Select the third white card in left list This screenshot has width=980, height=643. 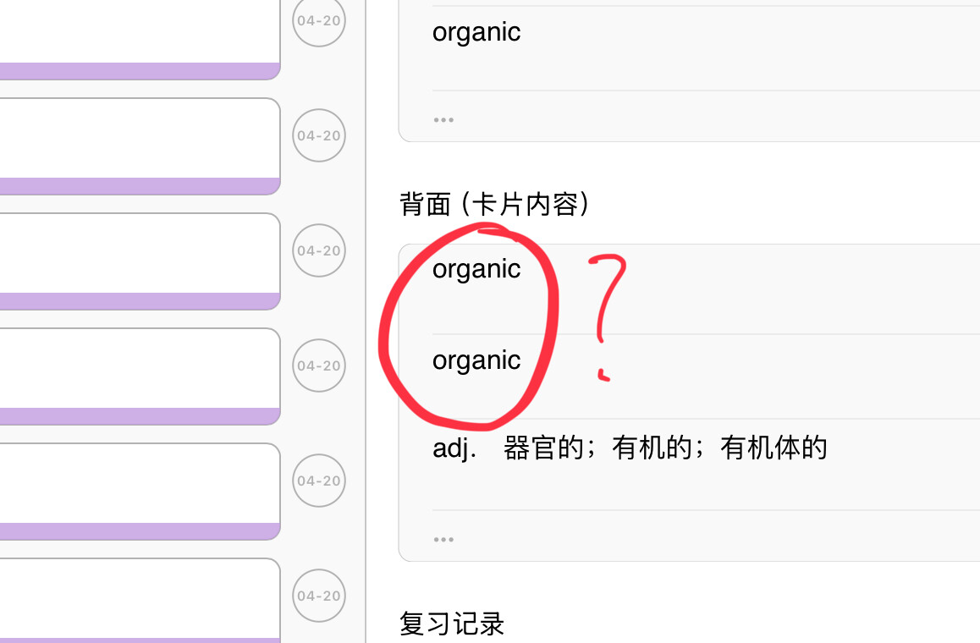click(x=140, y=261)
